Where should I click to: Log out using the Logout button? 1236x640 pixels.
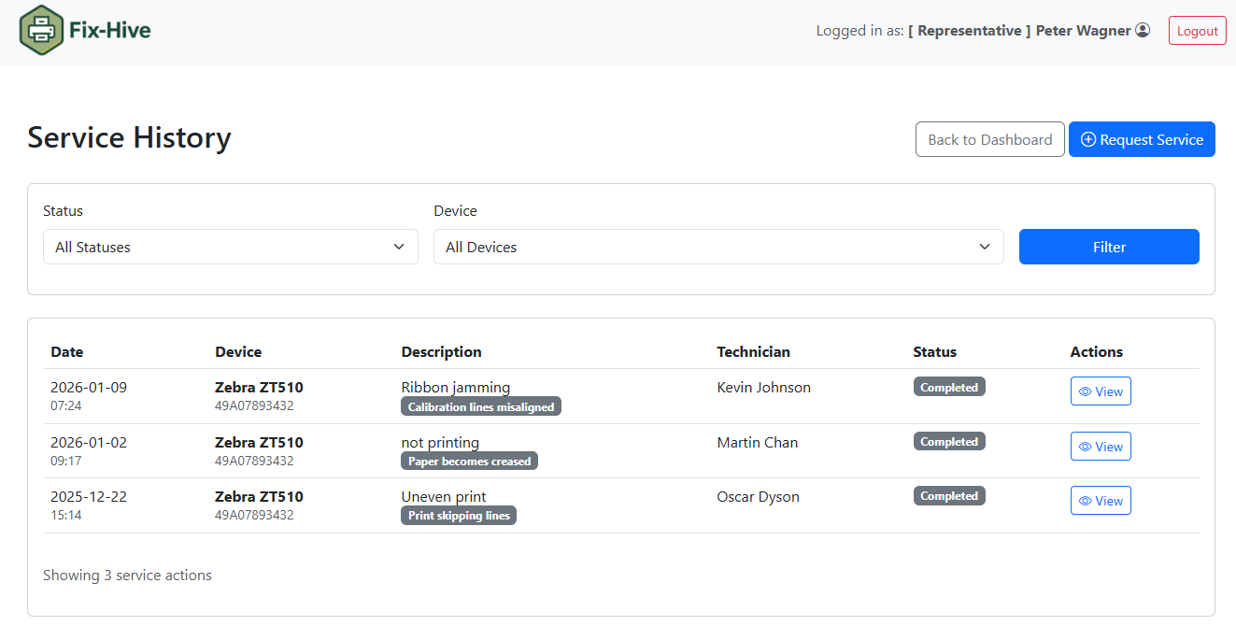pyautogui.click(x=1197, y=31)
